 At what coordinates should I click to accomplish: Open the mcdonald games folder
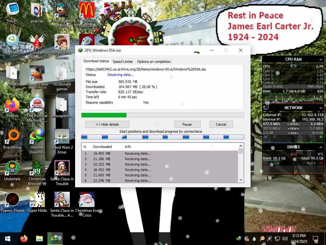(62, 78)
